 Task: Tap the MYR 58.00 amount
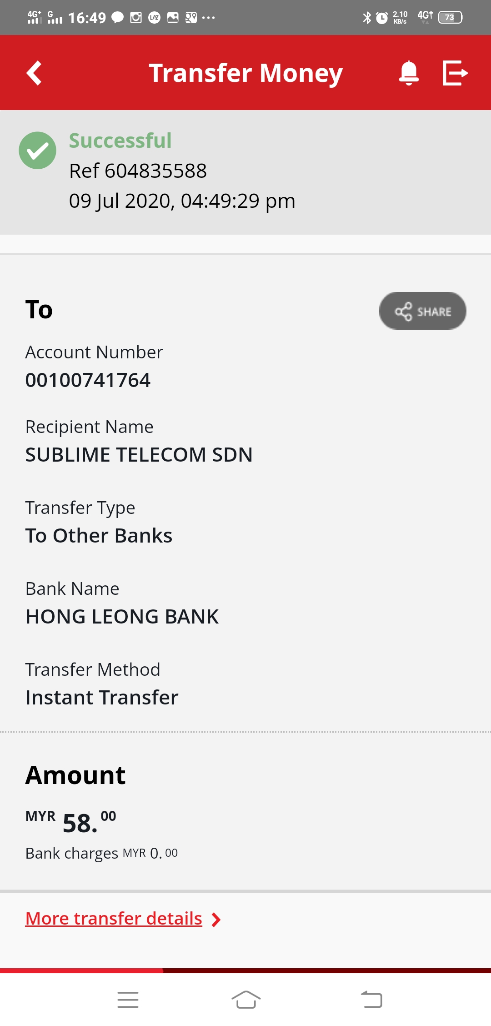coord(71,821)
